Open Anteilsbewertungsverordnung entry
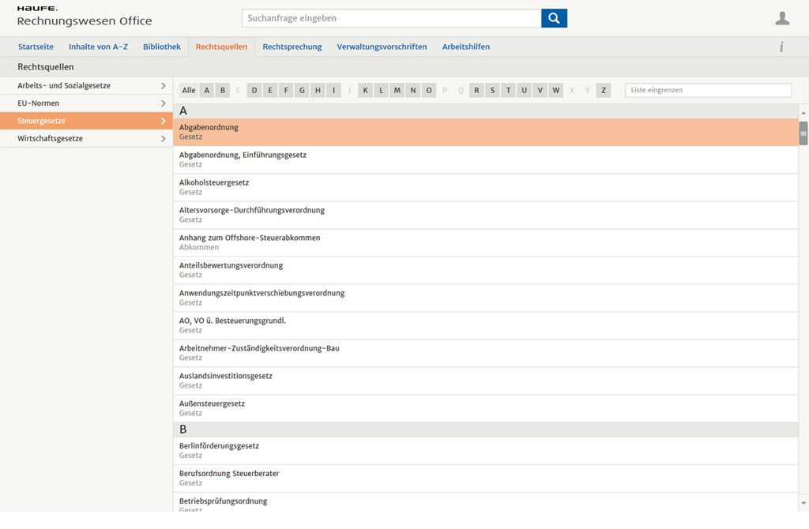 pyautogui.click(x=486, y=270)
